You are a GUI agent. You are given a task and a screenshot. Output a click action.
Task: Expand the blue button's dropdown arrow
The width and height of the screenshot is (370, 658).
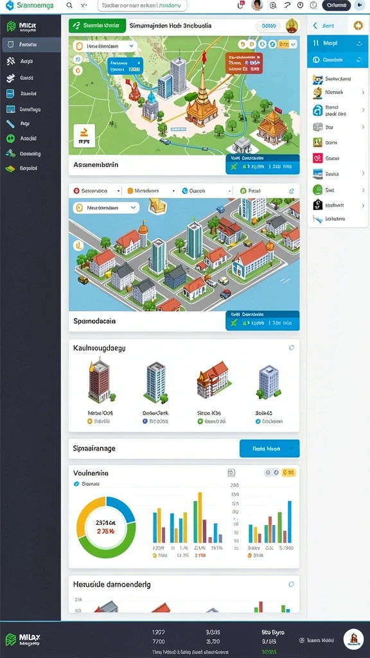[292, 449]
